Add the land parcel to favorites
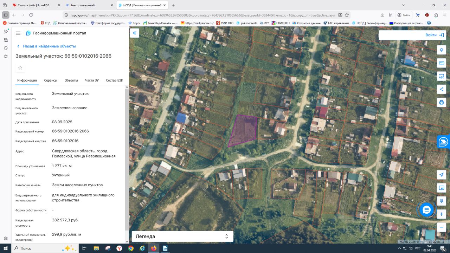Image resolution: width=450 pixels, height=253 pixels. pyautogui.click(x=20, y=68)
